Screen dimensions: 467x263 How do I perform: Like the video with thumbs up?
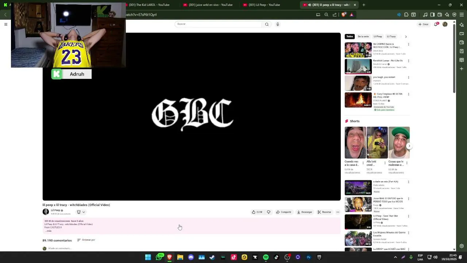(257, 212)
